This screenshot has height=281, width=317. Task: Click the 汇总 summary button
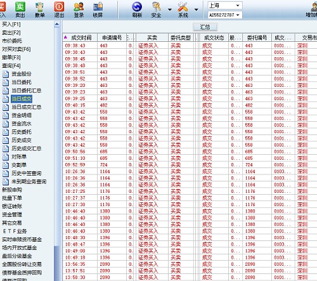205,27
